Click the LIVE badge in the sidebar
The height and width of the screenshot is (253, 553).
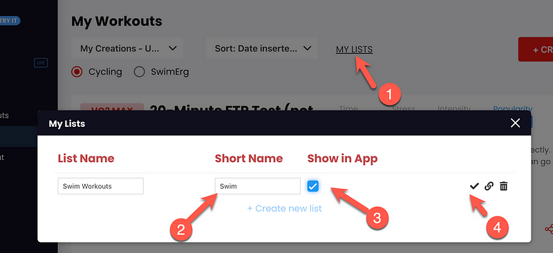pos(41,63)
